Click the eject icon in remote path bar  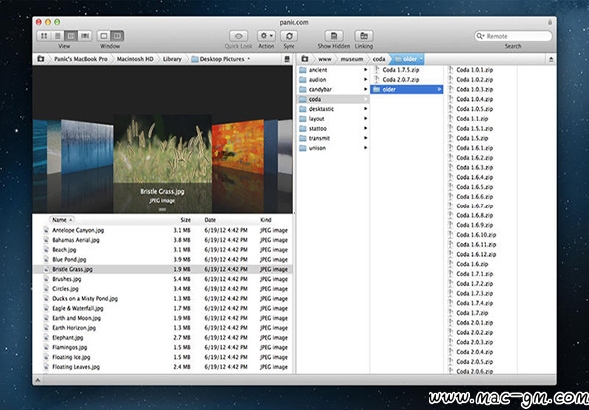point(551,59)
